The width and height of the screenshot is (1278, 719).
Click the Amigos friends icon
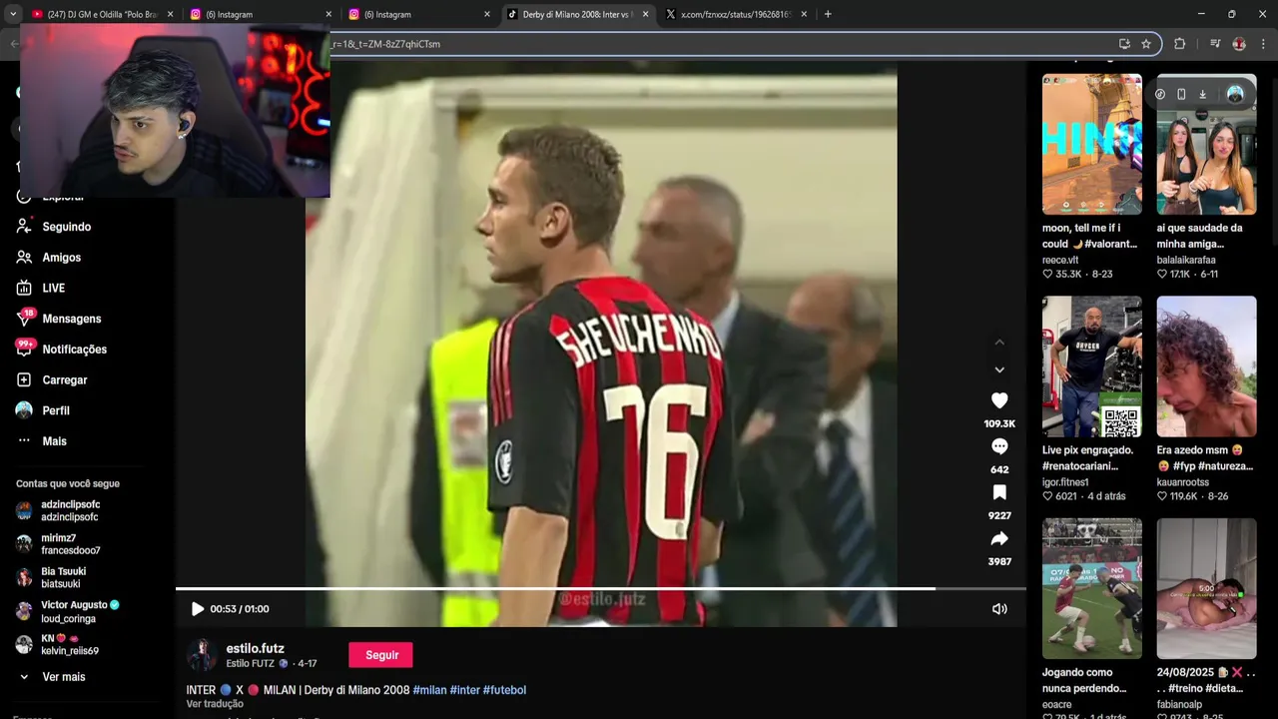pos(24,258)
